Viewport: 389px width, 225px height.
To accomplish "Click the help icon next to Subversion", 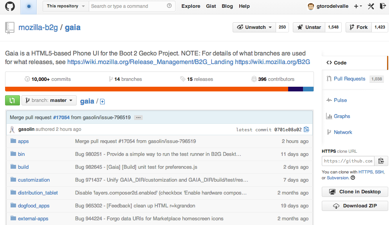I will 353,178.
